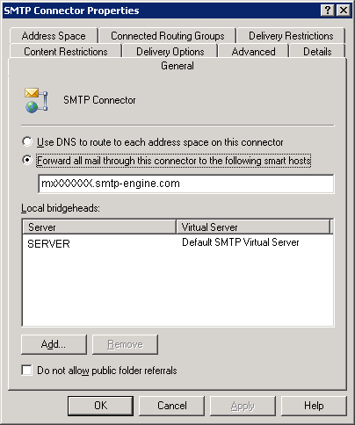Click the Add... bridgehead button

click(54, 344)
